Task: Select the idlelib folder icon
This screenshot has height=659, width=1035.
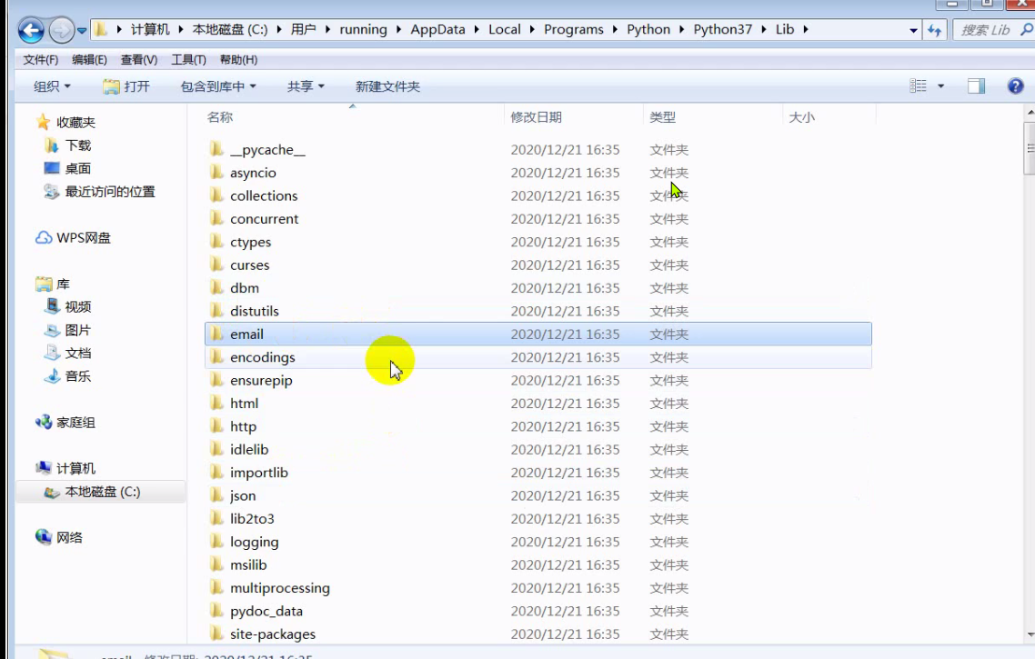Action: coord(216,449)
